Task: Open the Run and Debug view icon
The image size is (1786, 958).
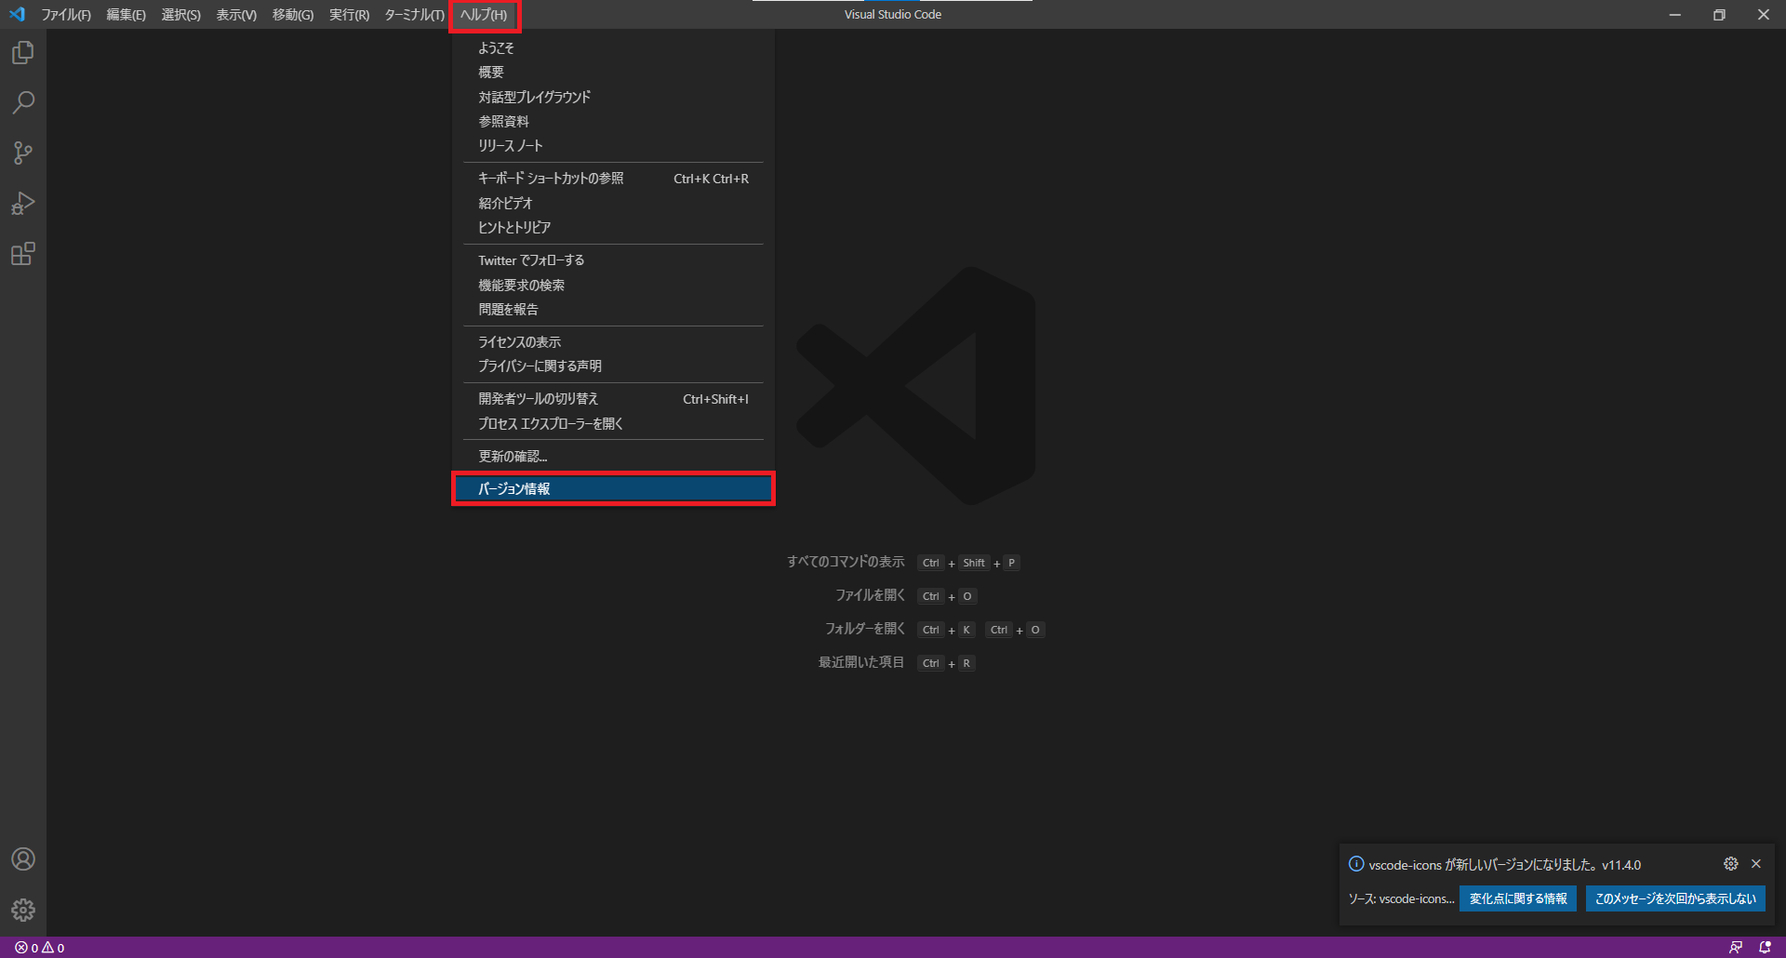Action: pos(23,203)
